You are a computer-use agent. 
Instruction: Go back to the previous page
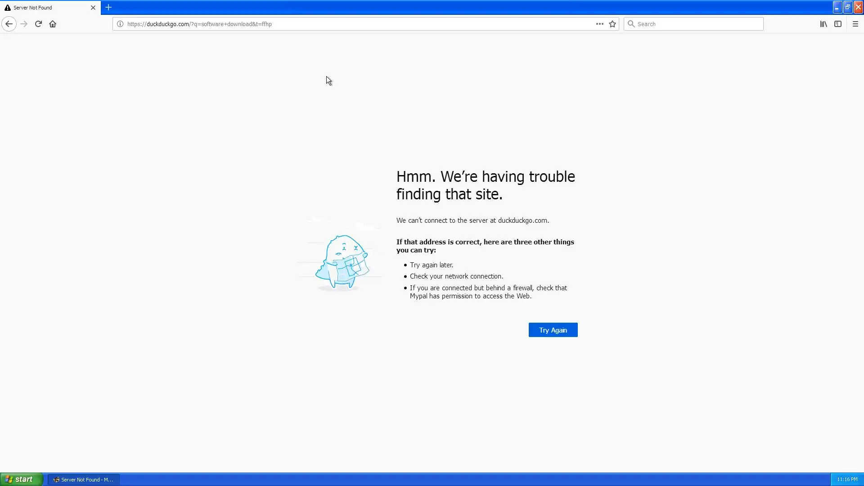9,24
